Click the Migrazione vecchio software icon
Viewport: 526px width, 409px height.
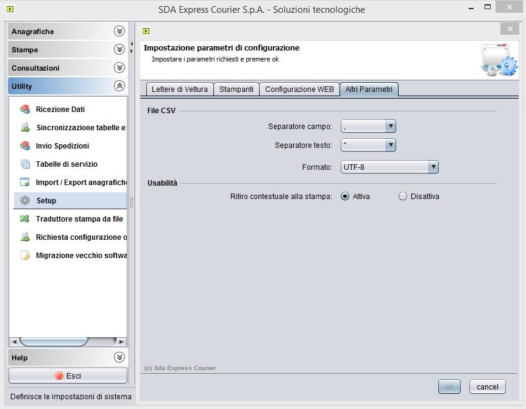tap(25, 255)
